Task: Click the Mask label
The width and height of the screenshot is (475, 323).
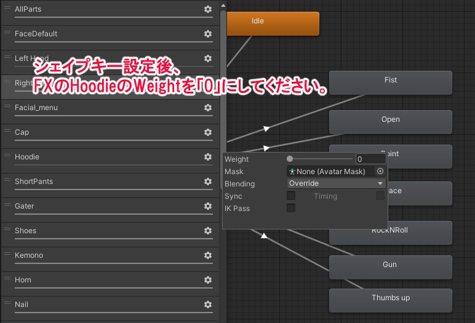Action: click(234, 172)
